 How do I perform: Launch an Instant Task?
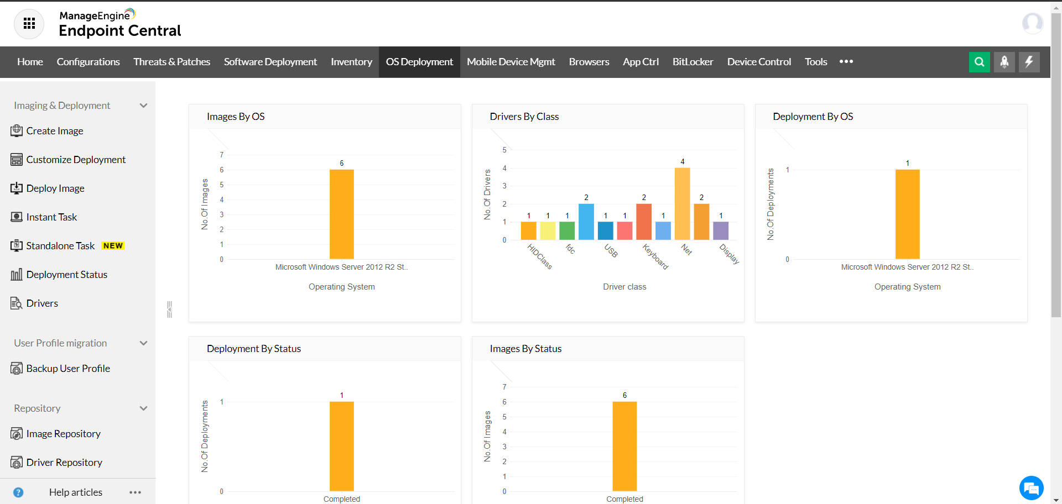pyautogui.click(x=51, y=217)
